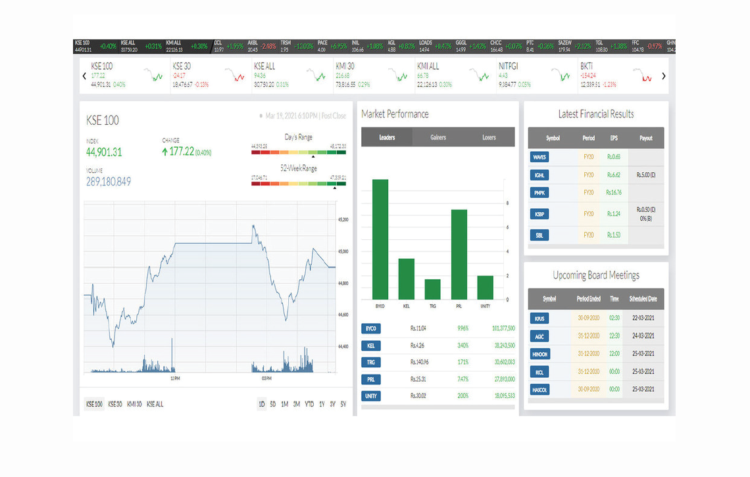Select the Leaders tab
This screenshot has height=477, width=750.
click(387, 137)
